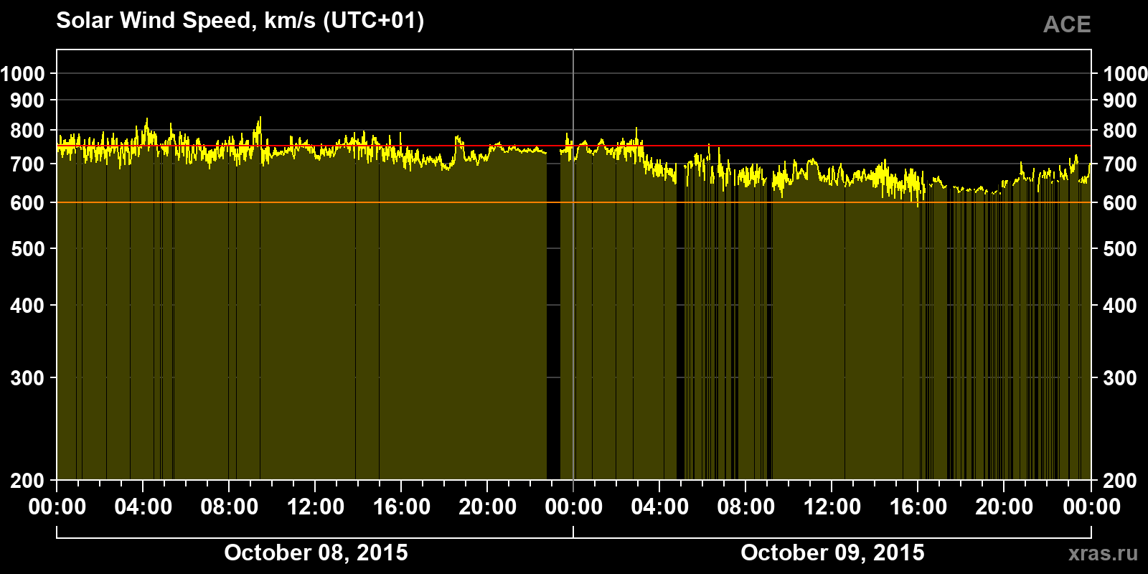Click the '20:00' time label of October 09

click(1004, 507)
